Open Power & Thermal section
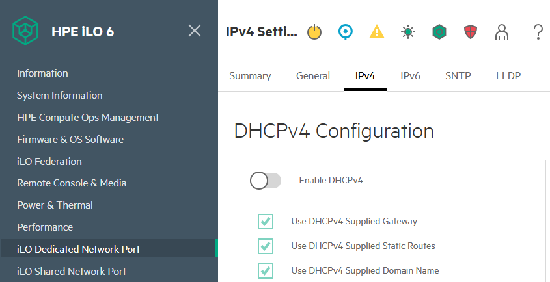550x282 pixels. coord(55,205)
